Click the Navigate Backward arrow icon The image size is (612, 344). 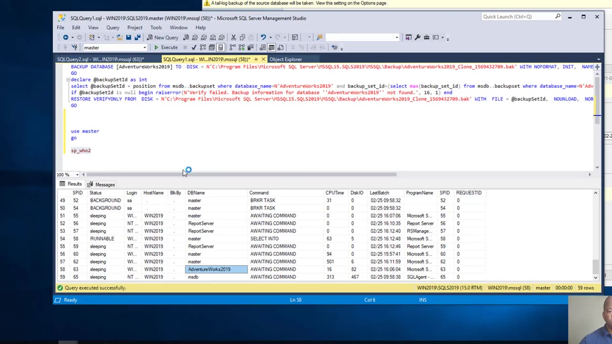(x=66, y=37)
